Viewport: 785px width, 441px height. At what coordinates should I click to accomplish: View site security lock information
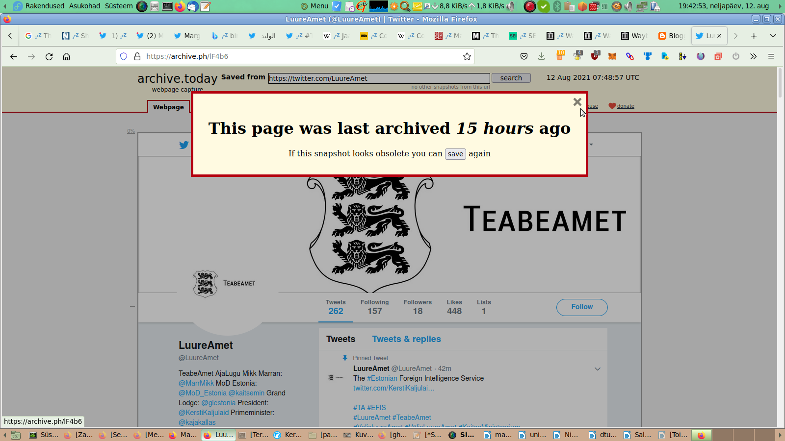point(137,56)
